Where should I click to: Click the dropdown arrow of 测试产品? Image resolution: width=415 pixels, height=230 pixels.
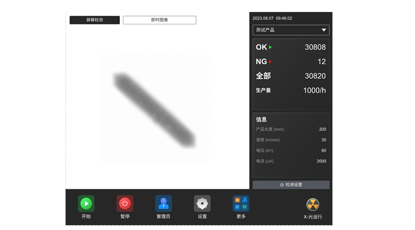click(324, 30)
